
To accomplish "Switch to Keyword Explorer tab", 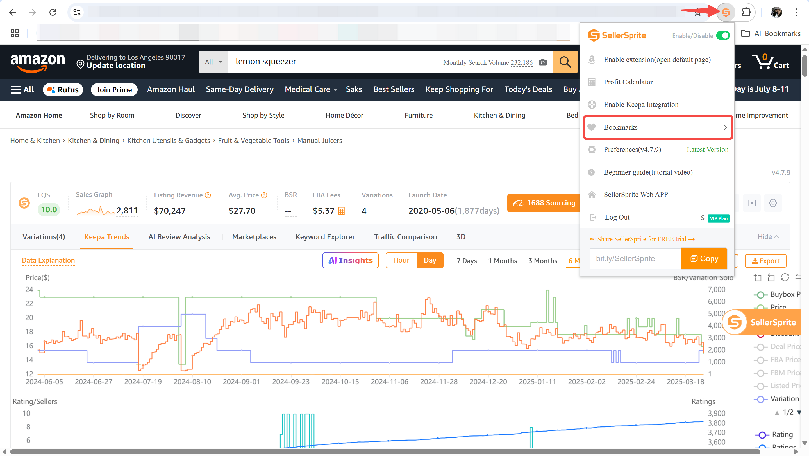I will 325,237.
